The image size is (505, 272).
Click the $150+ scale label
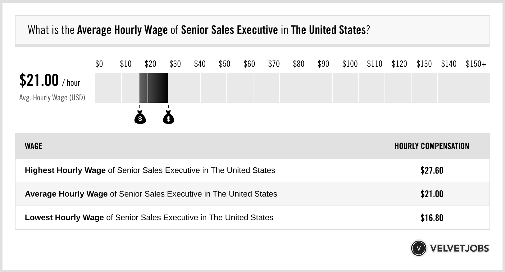tap(476, 64)
